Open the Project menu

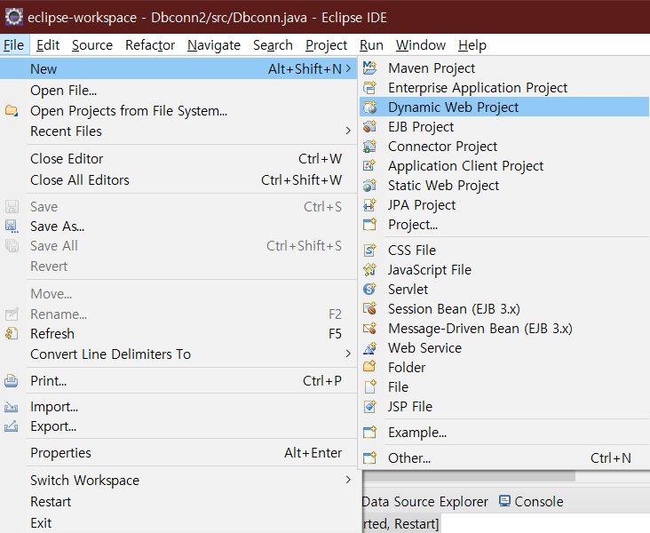pyautogui.click(x=326, y=44)
